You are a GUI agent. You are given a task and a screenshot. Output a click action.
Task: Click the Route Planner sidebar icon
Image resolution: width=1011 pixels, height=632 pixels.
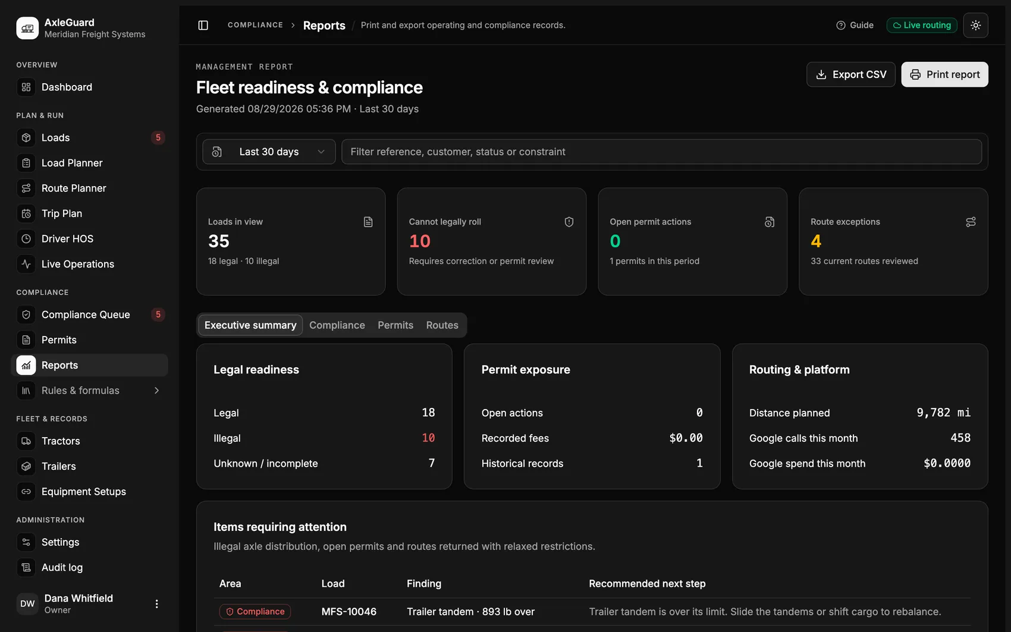(26, 188)
